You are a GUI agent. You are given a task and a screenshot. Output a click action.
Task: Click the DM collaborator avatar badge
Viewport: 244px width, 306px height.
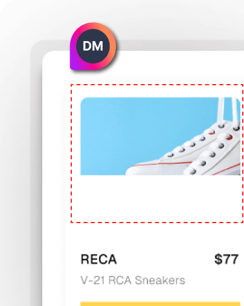[93, 47]
